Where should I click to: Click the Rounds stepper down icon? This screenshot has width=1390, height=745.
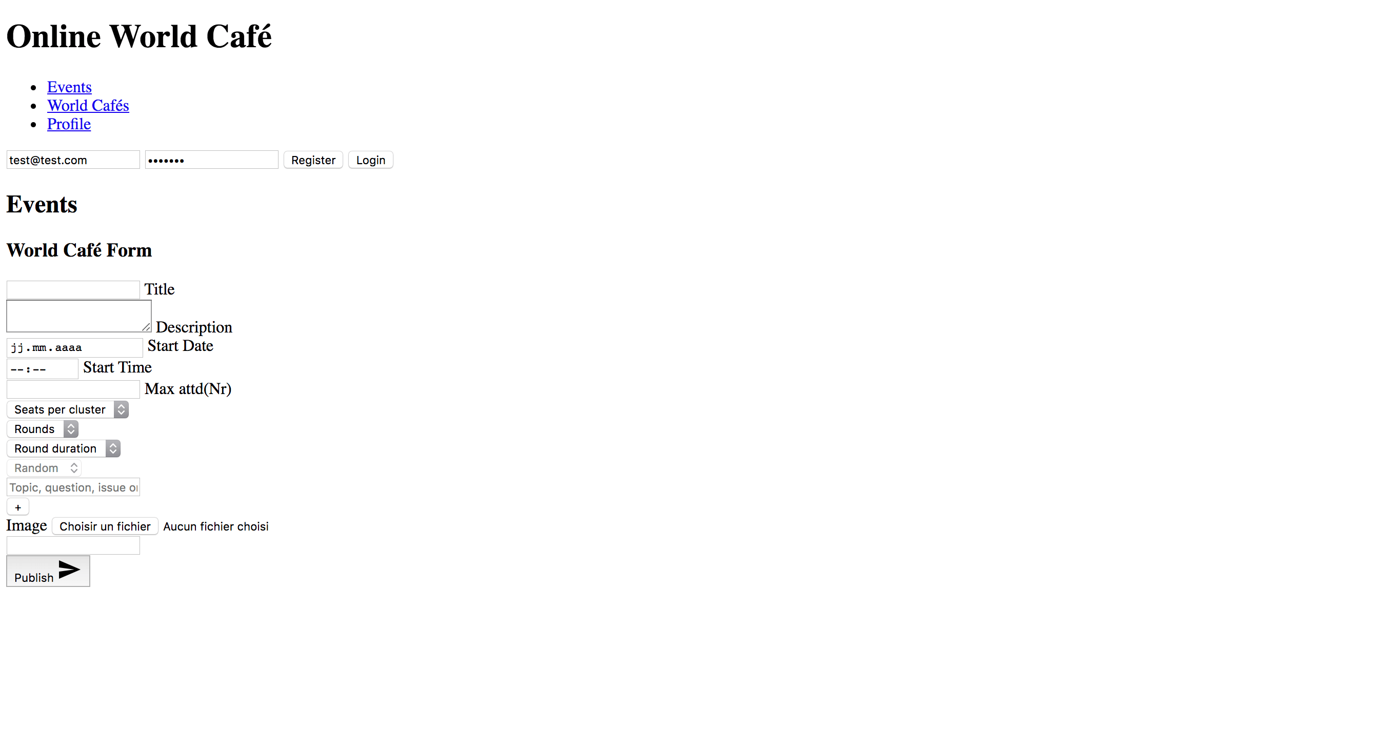click(71, 433)
